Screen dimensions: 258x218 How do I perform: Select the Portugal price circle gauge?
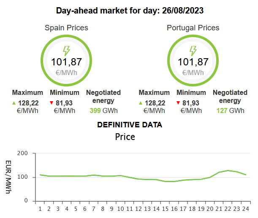tap(193, 60)
